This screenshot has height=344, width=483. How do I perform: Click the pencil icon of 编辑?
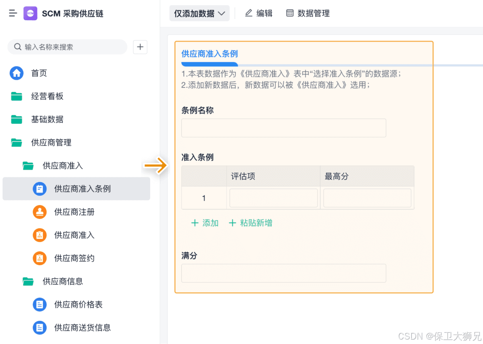[x=249, y=13]
